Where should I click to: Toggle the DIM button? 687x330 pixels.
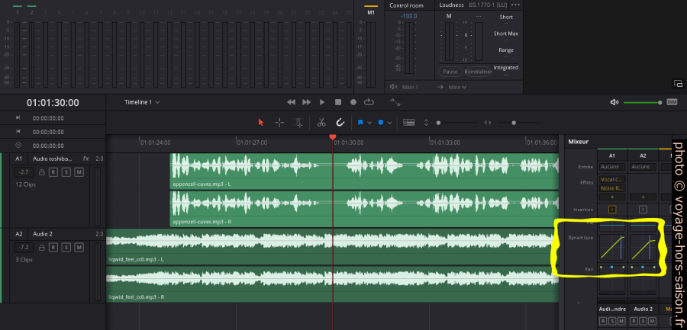tap(672, 102)
